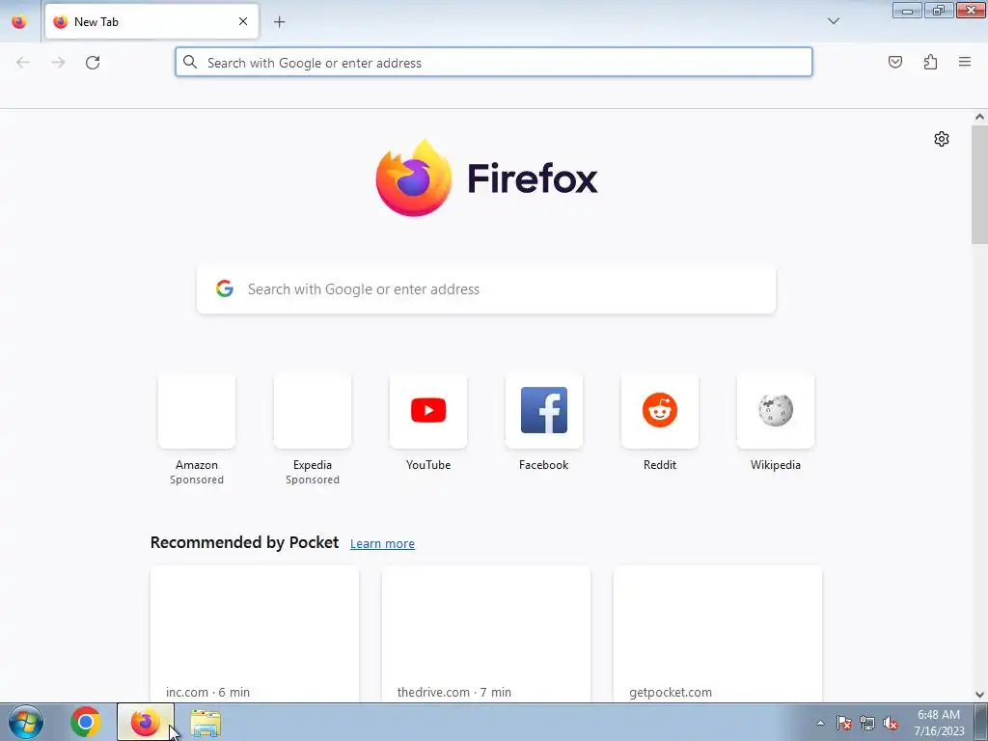Click the page scrollbar up arrow
The height and width of the screenshot is (741, 988).
[x=979, y=117]
